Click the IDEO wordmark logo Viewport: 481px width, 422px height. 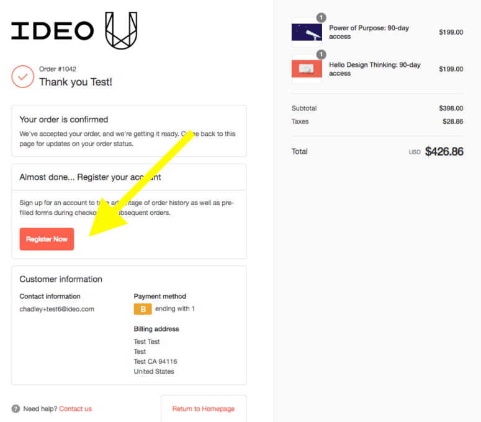point(52,30)
